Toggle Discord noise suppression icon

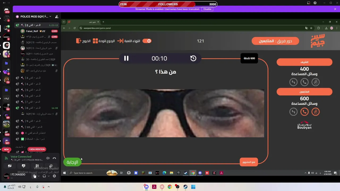coord(48,158)
